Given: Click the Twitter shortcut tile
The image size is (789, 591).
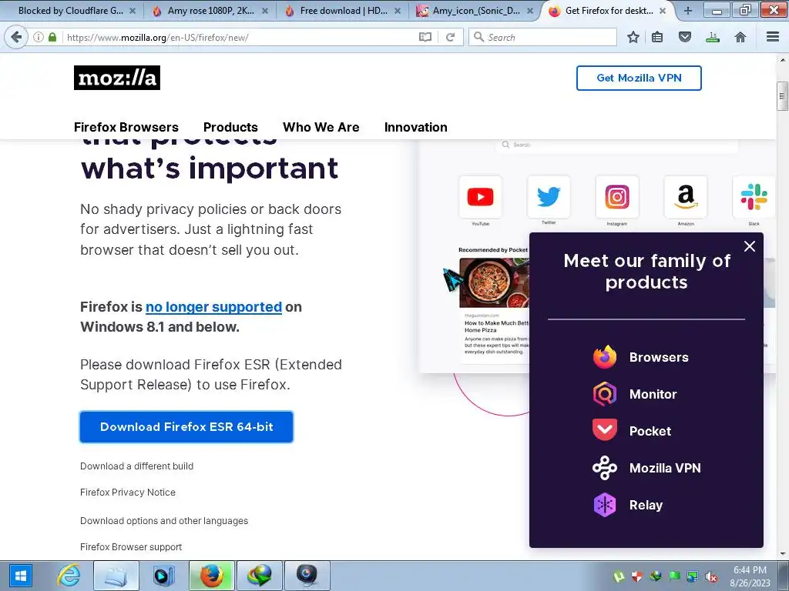Looking at the screenshot, I should pyautogui.click(x=549, y=197).
